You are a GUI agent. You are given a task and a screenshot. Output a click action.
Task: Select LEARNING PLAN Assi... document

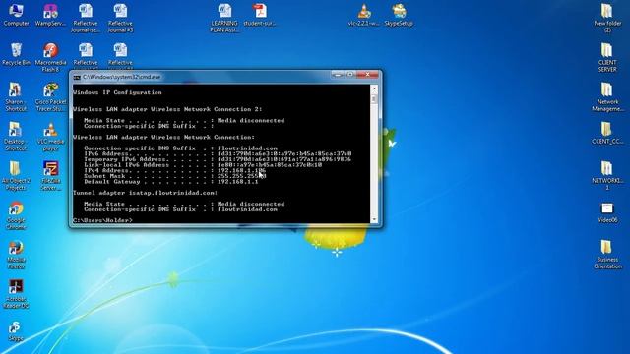click(x=224, y=18)
